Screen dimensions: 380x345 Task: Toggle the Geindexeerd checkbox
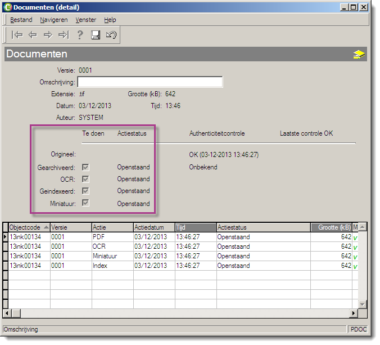click(x=85, y=191)
